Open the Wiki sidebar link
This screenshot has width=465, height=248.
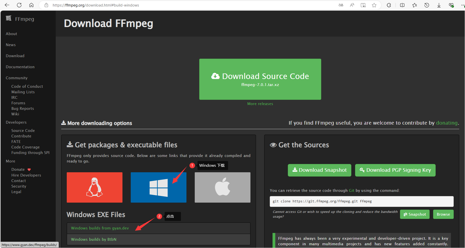click(15, 114)
